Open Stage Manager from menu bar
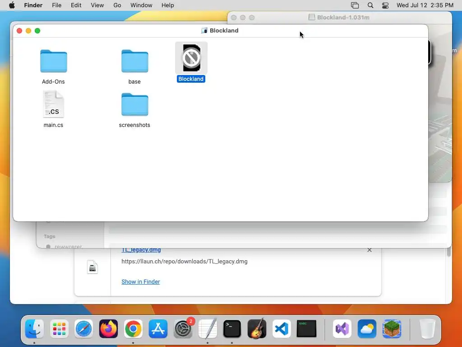The height and width of the screenshot is (347, 462). pyautogui.click(x=355, y=5)
